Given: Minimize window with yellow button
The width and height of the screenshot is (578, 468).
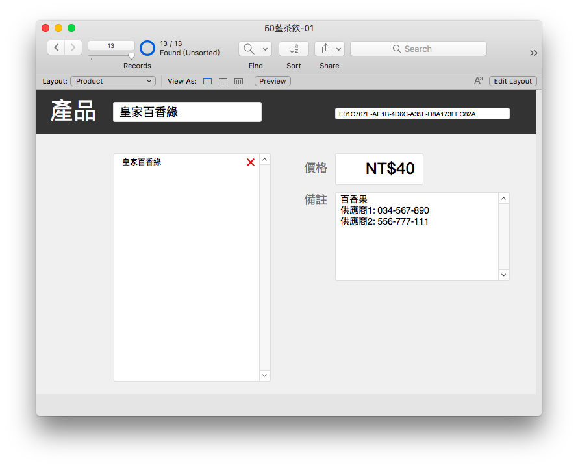Looking at the screenshot, I should (58, 28).
